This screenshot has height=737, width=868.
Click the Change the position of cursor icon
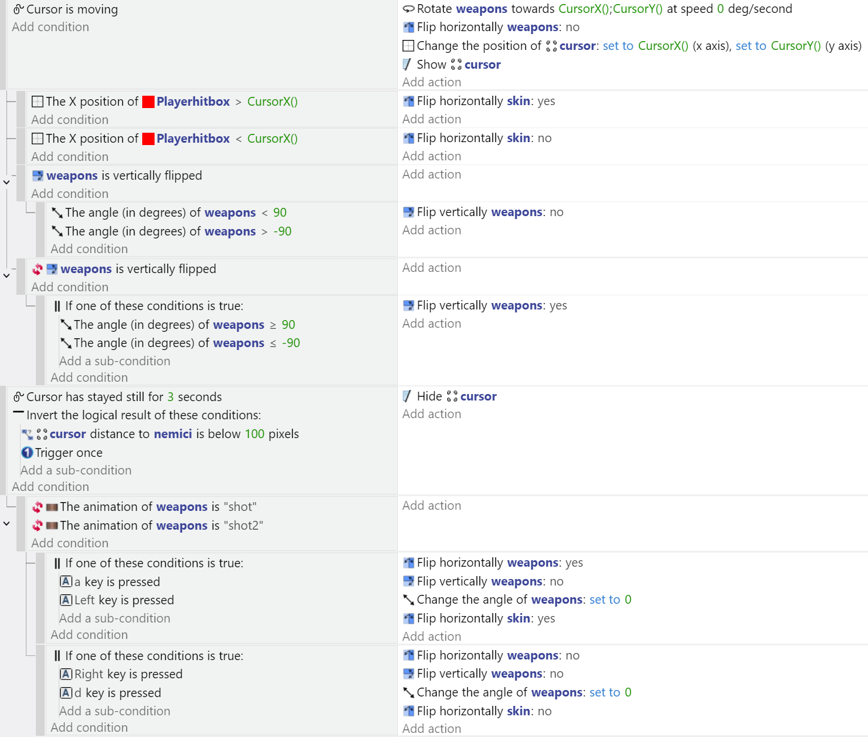click(408, 46)
